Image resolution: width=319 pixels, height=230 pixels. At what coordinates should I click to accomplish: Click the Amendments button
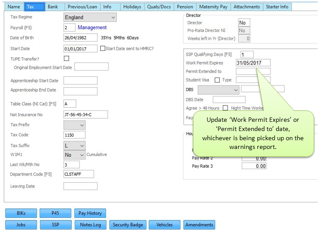click(x=199, y=225)
